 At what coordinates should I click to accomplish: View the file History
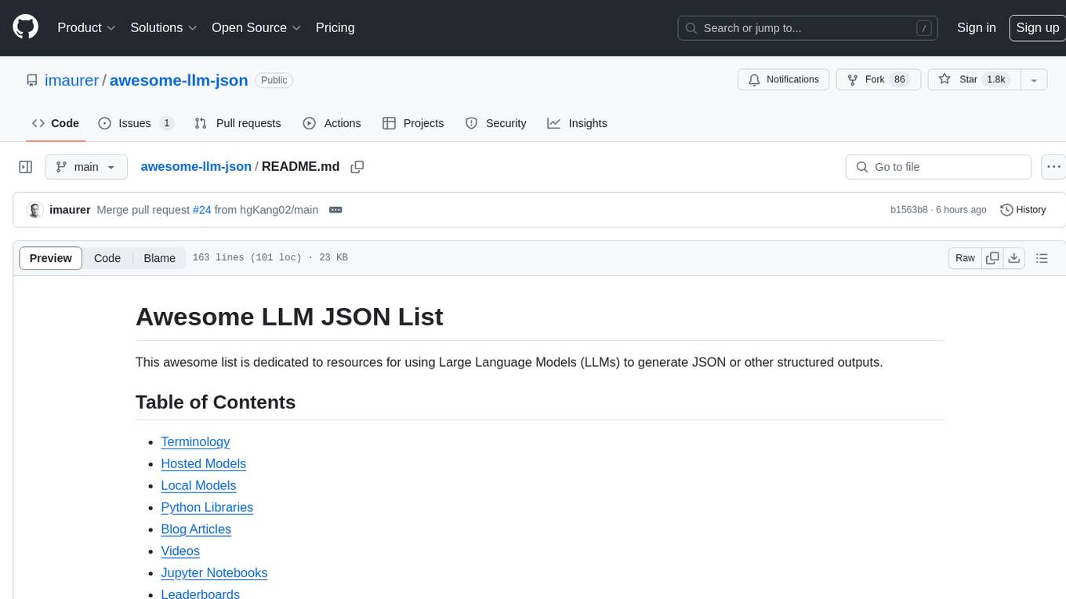point(1023,210)
